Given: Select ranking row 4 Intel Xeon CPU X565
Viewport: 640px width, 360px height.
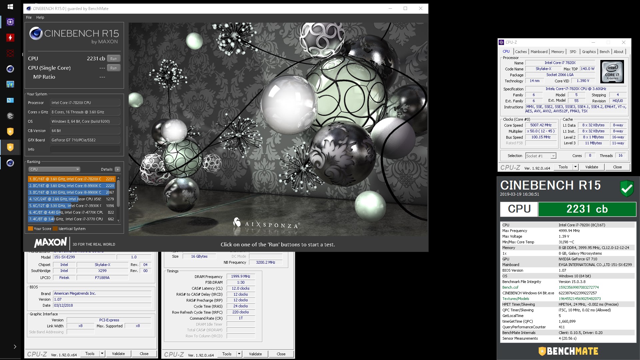Looking at the screenshot, I should point(72,199).
